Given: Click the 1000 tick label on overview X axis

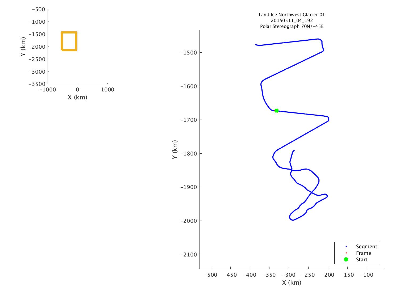Looking at the screenshot, I should tap(107, 90).
